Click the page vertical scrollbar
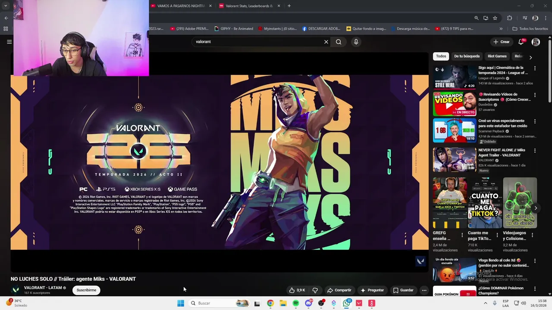 [x=549, y=71]
